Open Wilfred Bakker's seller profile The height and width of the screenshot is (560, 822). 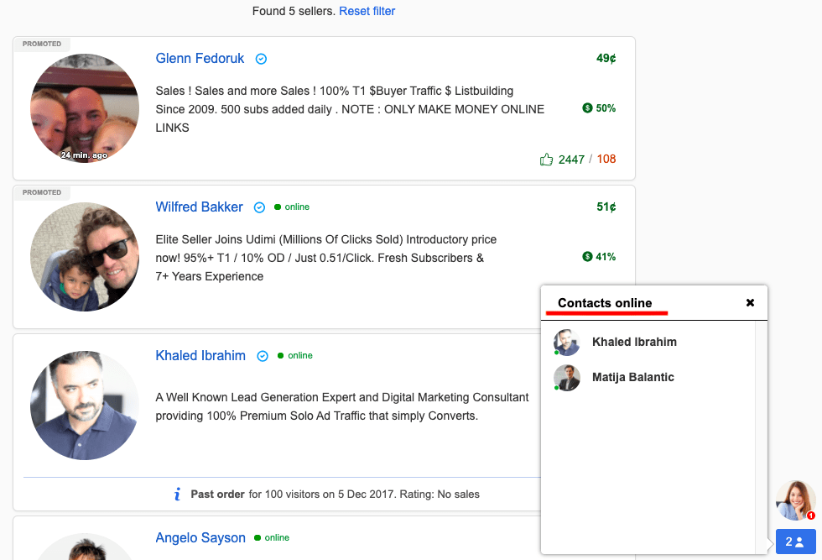point(199,207)
